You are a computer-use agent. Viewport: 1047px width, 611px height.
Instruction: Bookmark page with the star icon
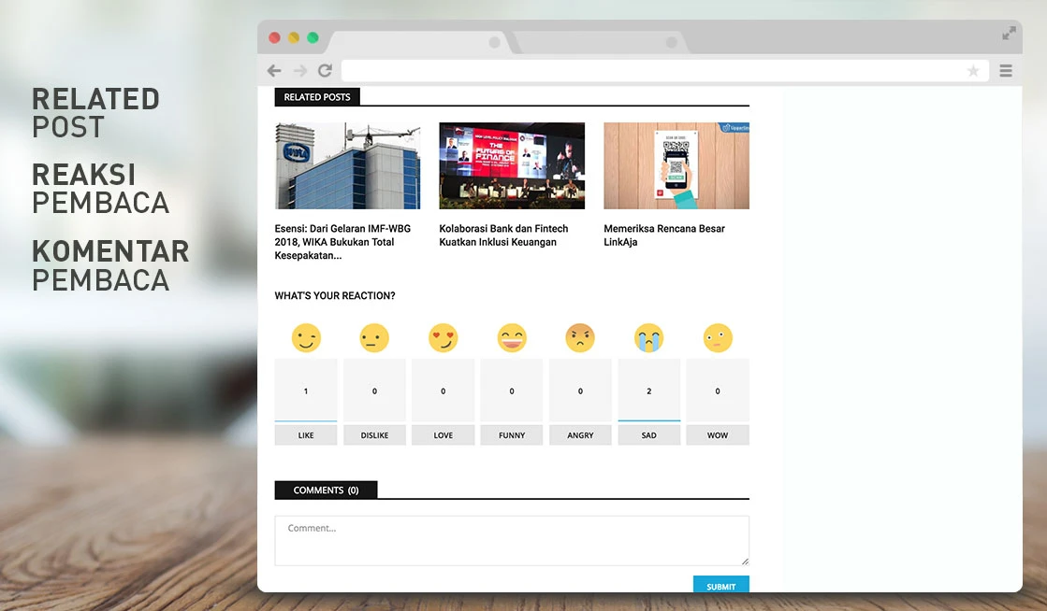[973, 71]
